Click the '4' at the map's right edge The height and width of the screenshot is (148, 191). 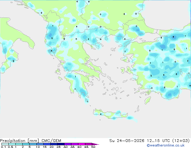pyautogui.click(x=190, y=86)
